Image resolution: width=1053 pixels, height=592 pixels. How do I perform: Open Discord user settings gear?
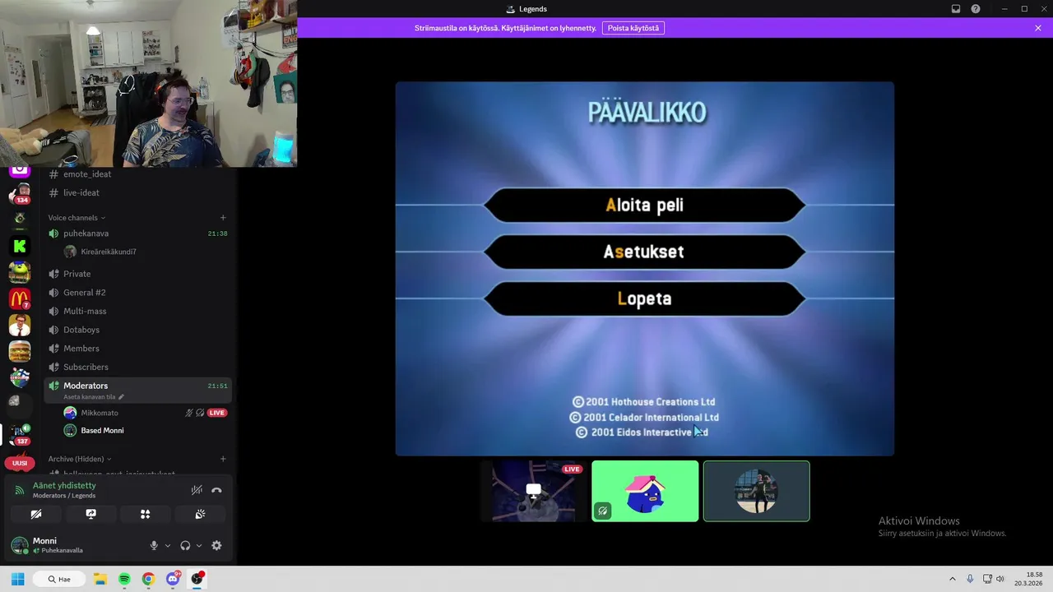pos(216,545)
